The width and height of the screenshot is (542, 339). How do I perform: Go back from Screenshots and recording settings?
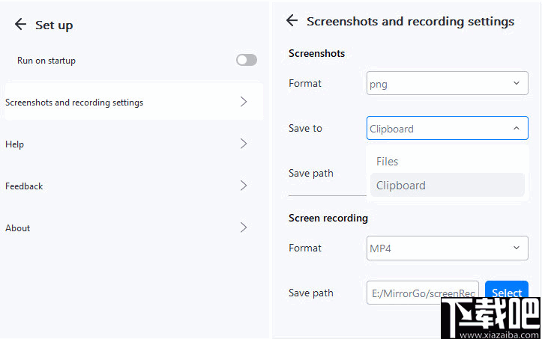[292, 21]
